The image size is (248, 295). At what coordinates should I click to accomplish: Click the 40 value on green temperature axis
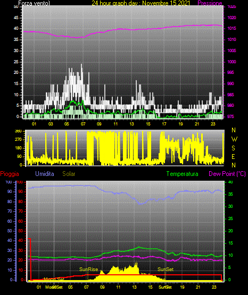click(230, 182)
